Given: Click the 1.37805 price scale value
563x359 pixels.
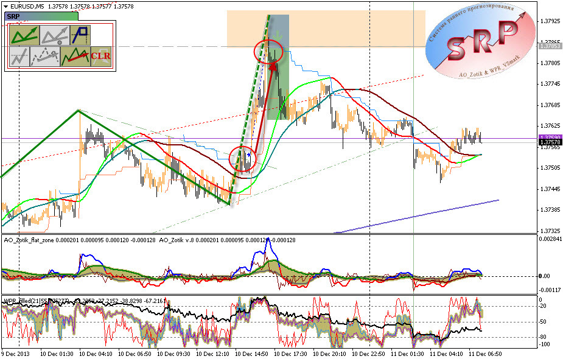Looking at the screenshot, I should tap(550, 63).
